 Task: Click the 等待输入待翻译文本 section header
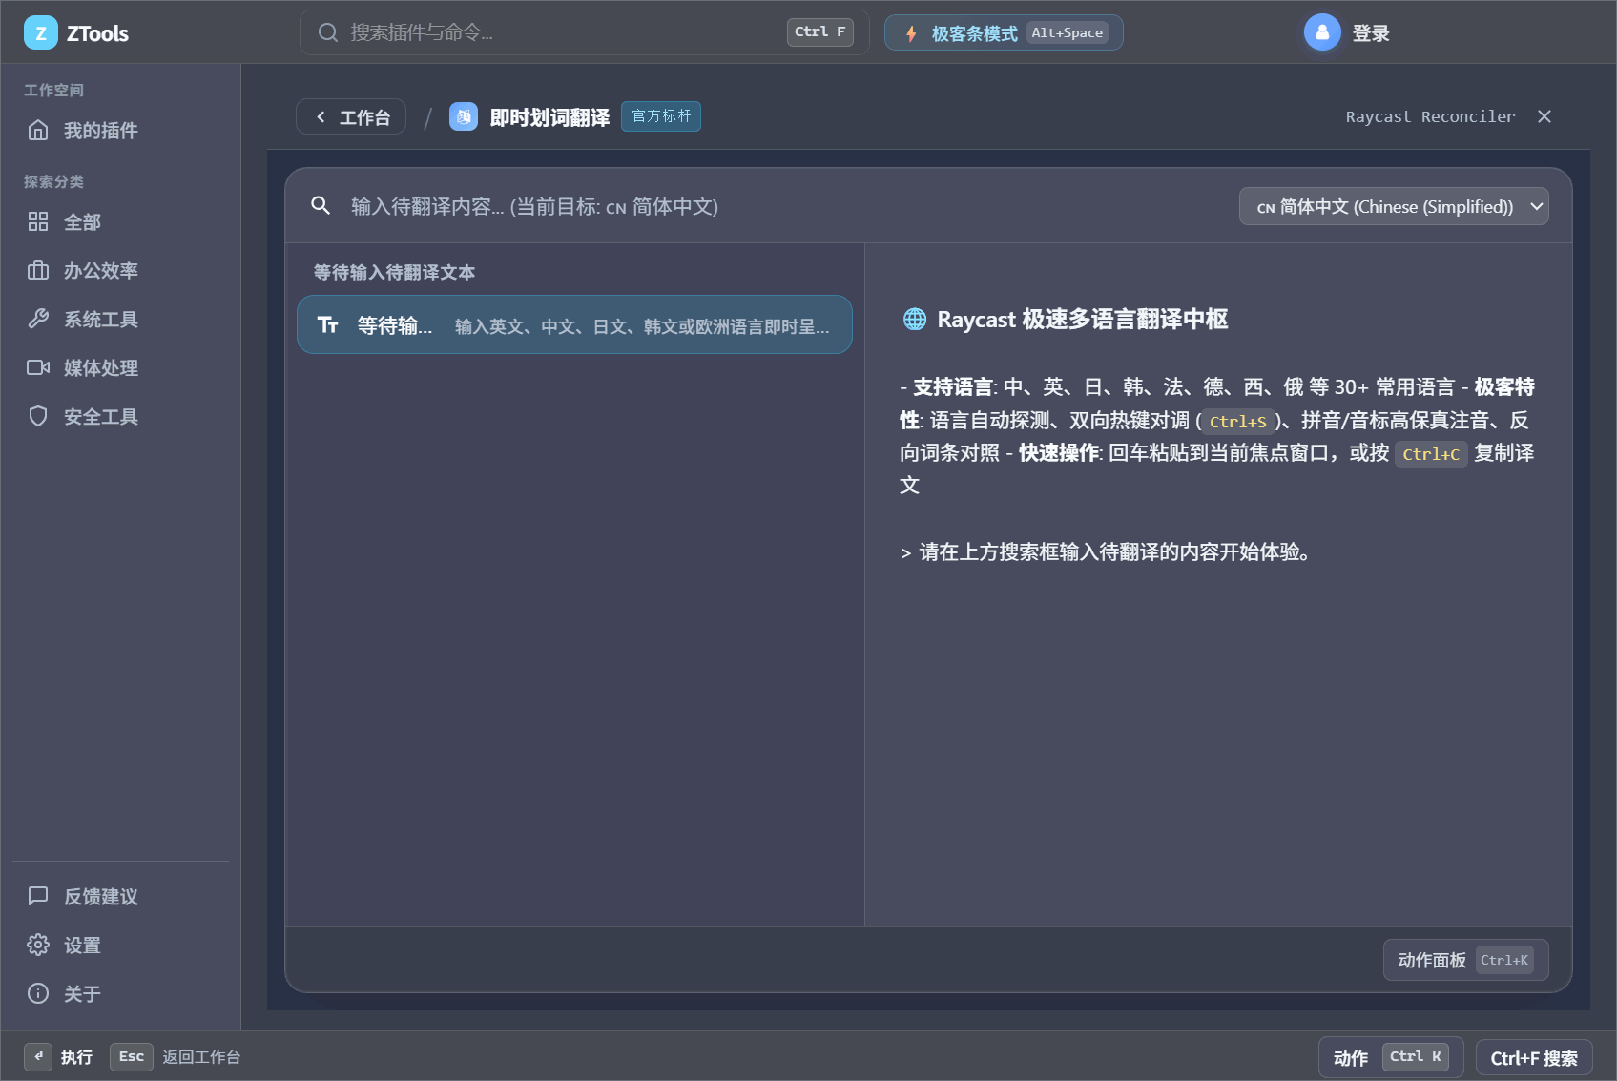coord(394,273)
